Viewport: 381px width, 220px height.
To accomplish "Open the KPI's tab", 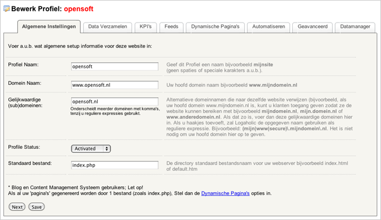I will point(145,27).
